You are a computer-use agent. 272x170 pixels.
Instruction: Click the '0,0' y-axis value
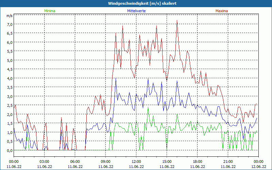coord(10,151)
